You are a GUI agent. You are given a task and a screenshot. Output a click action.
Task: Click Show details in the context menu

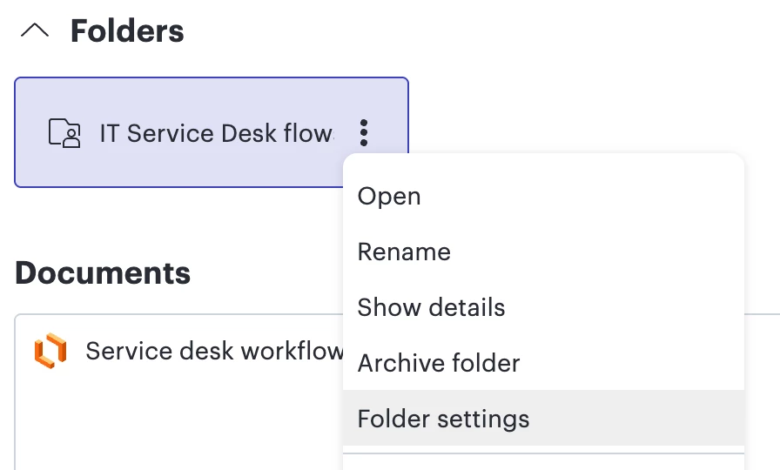pyautogui.click(x=431, y=308)
